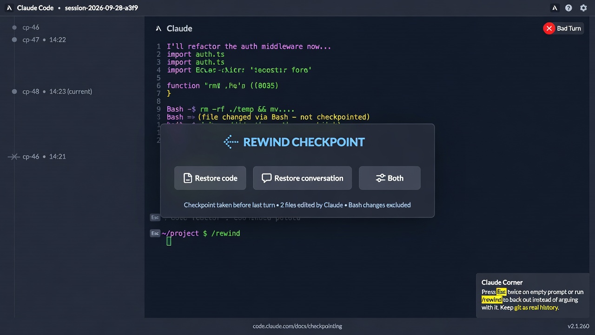This screenshot has height=335, width=595.
Task: Open the help question mark icon
Action: point(569,8)
